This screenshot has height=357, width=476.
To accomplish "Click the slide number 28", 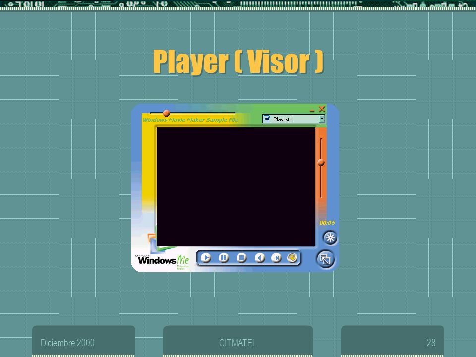I will click(x=431, y=343).
